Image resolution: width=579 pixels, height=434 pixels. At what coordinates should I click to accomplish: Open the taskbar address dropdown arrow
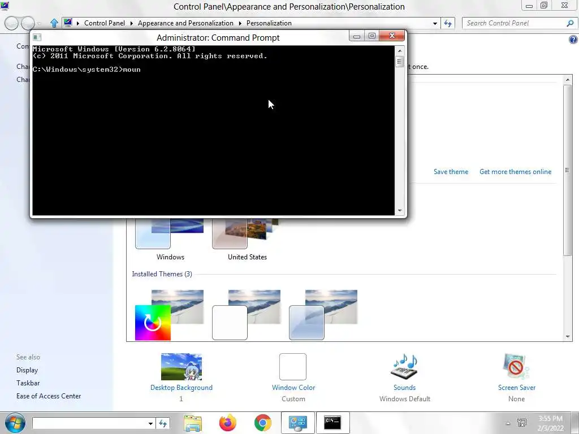click(150, 423)
